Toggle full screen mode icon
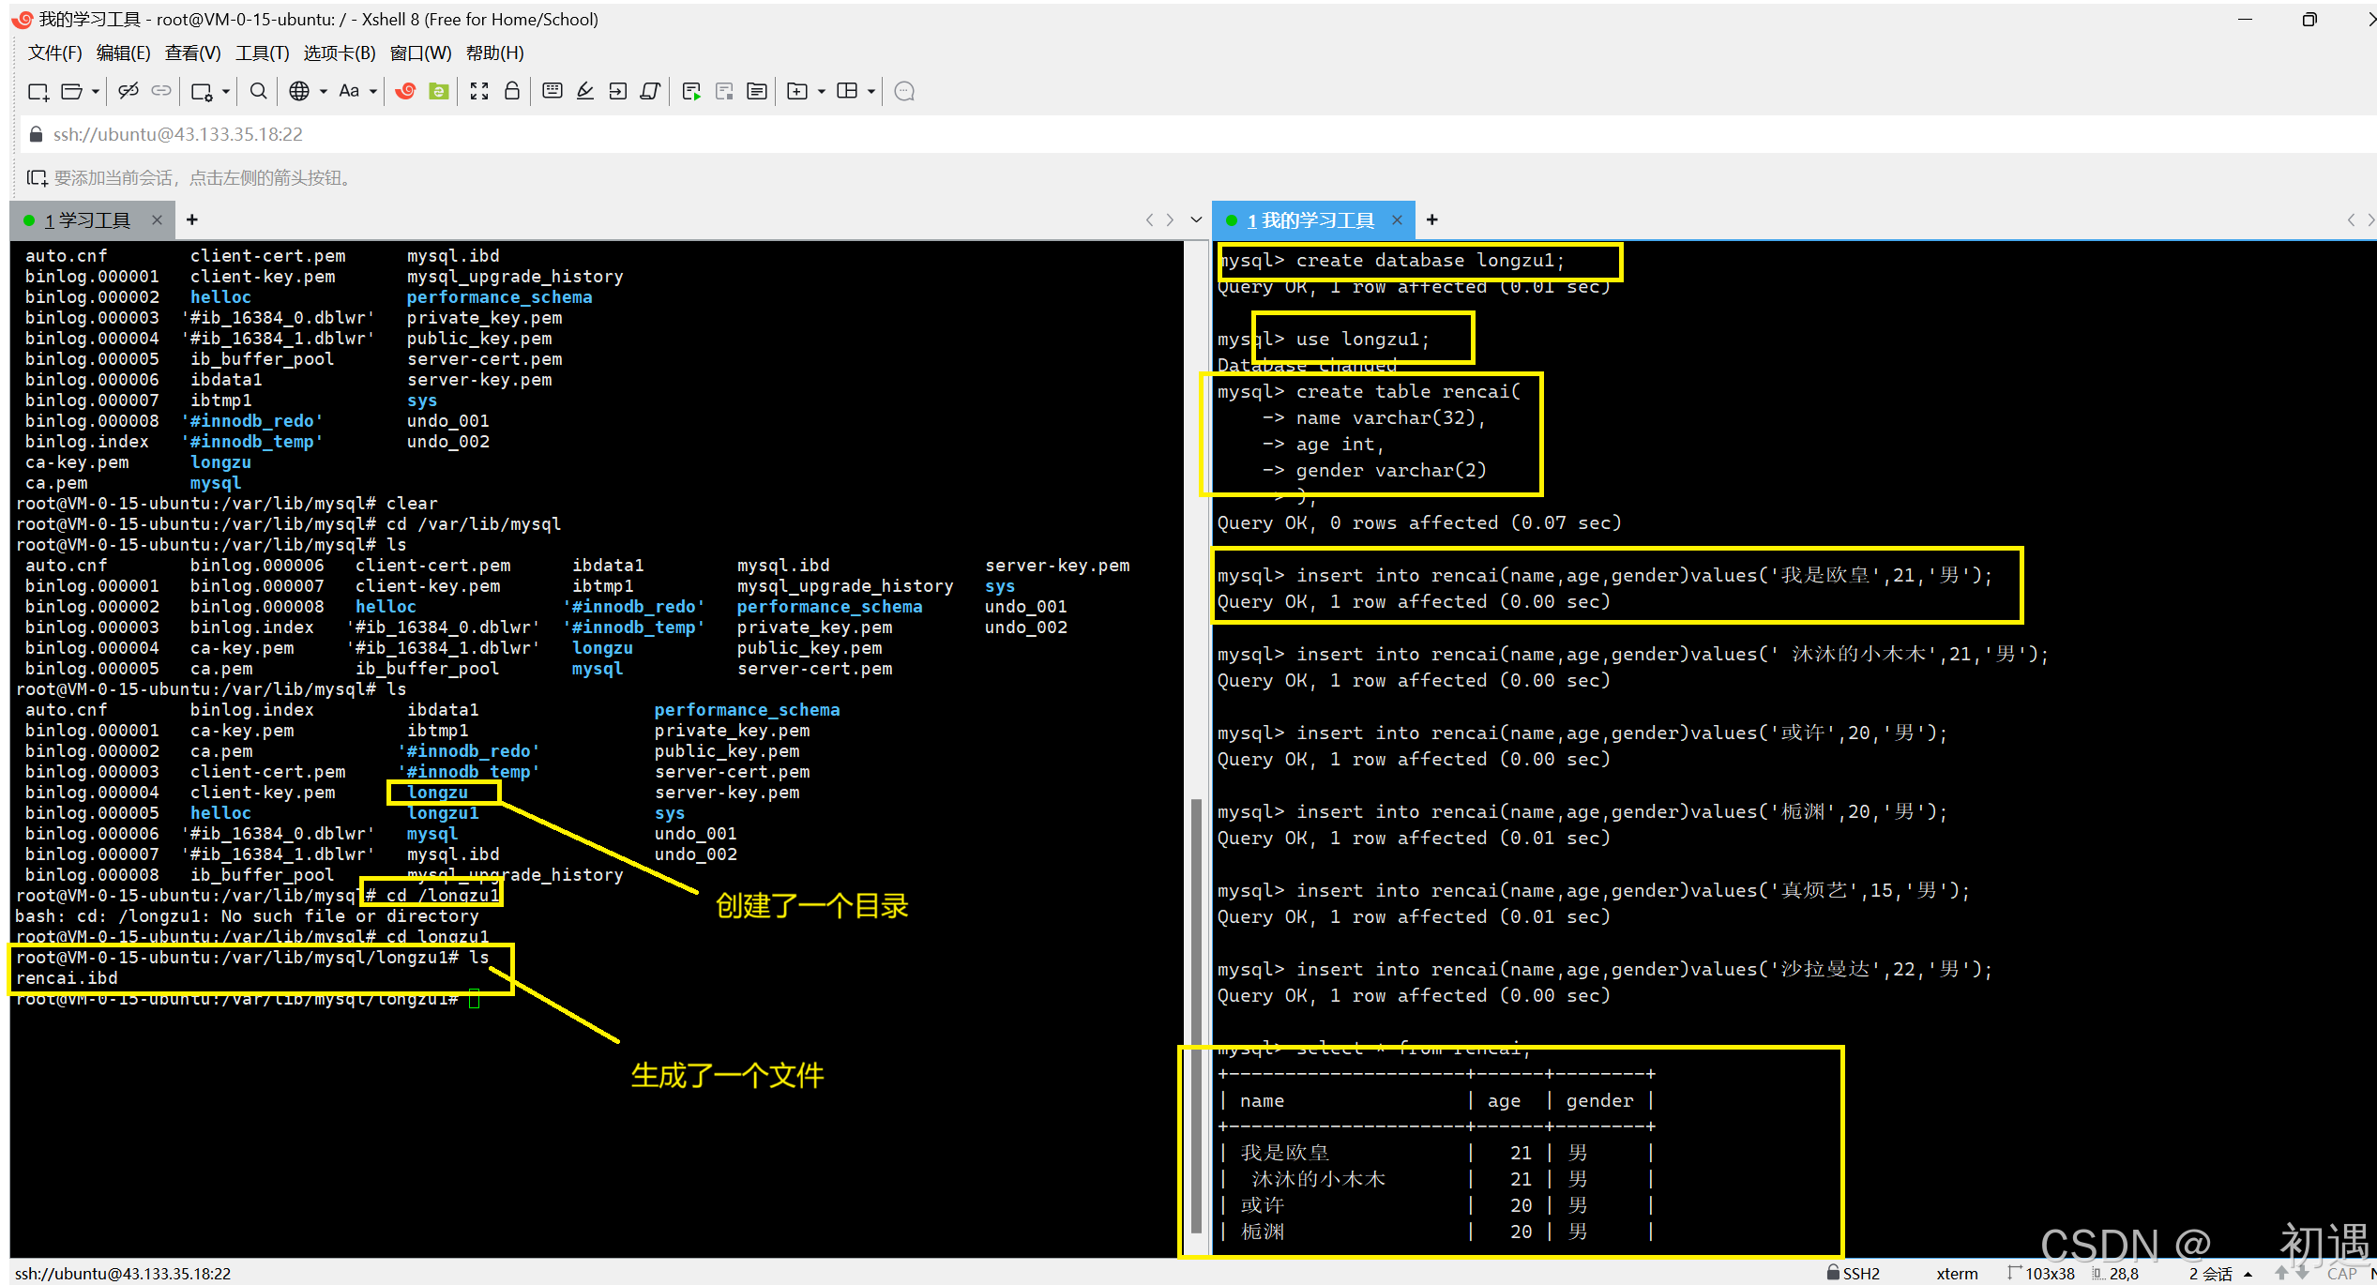This screenshot has height=1285, width=2377. (x=479, y=91)
